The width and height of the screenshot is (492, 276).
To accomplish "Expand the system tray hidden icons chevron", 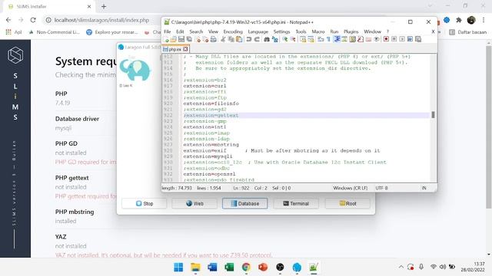I will pos(401,267).
